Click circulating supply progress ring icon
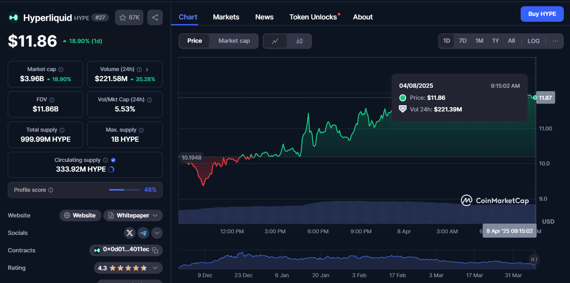Image resolution: width=570 pixels, height=283 pixels. 111,169
